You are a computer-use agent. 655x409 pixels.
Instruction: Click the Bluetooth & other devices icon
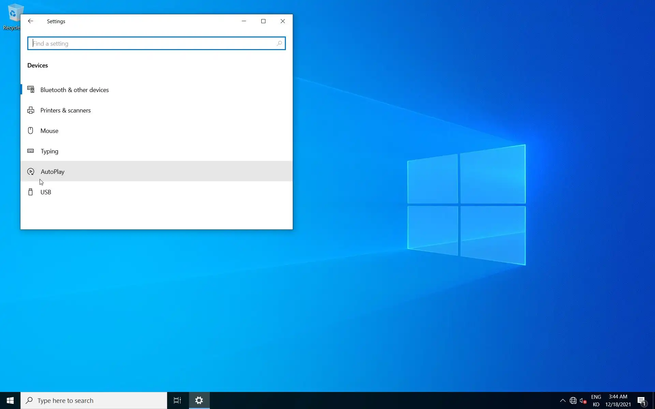pyautogui.click(x=31, y=90)
